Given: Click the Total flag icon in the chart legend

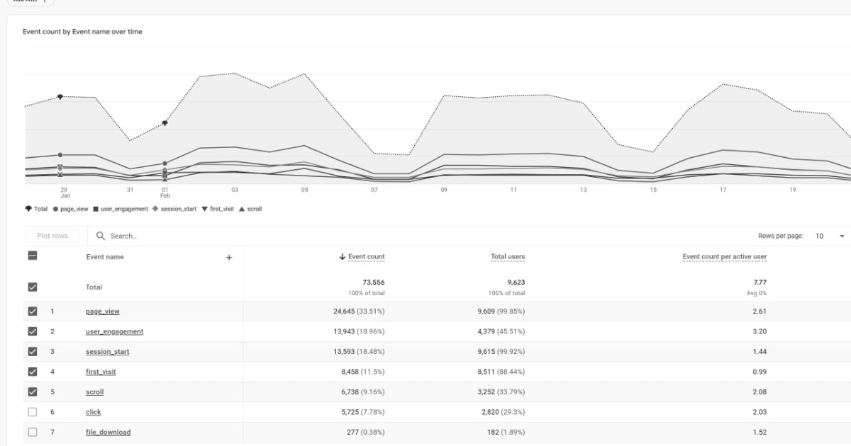Looking at the screenshot, I should tap(28, 209).
